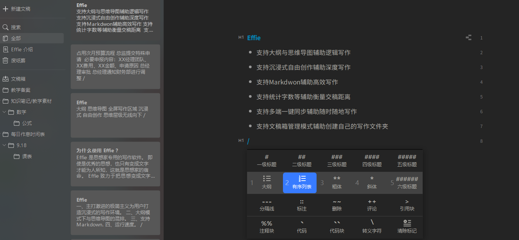
Task: Open the Effie 大纲 思维导图 note card
Action: [115, 115]
